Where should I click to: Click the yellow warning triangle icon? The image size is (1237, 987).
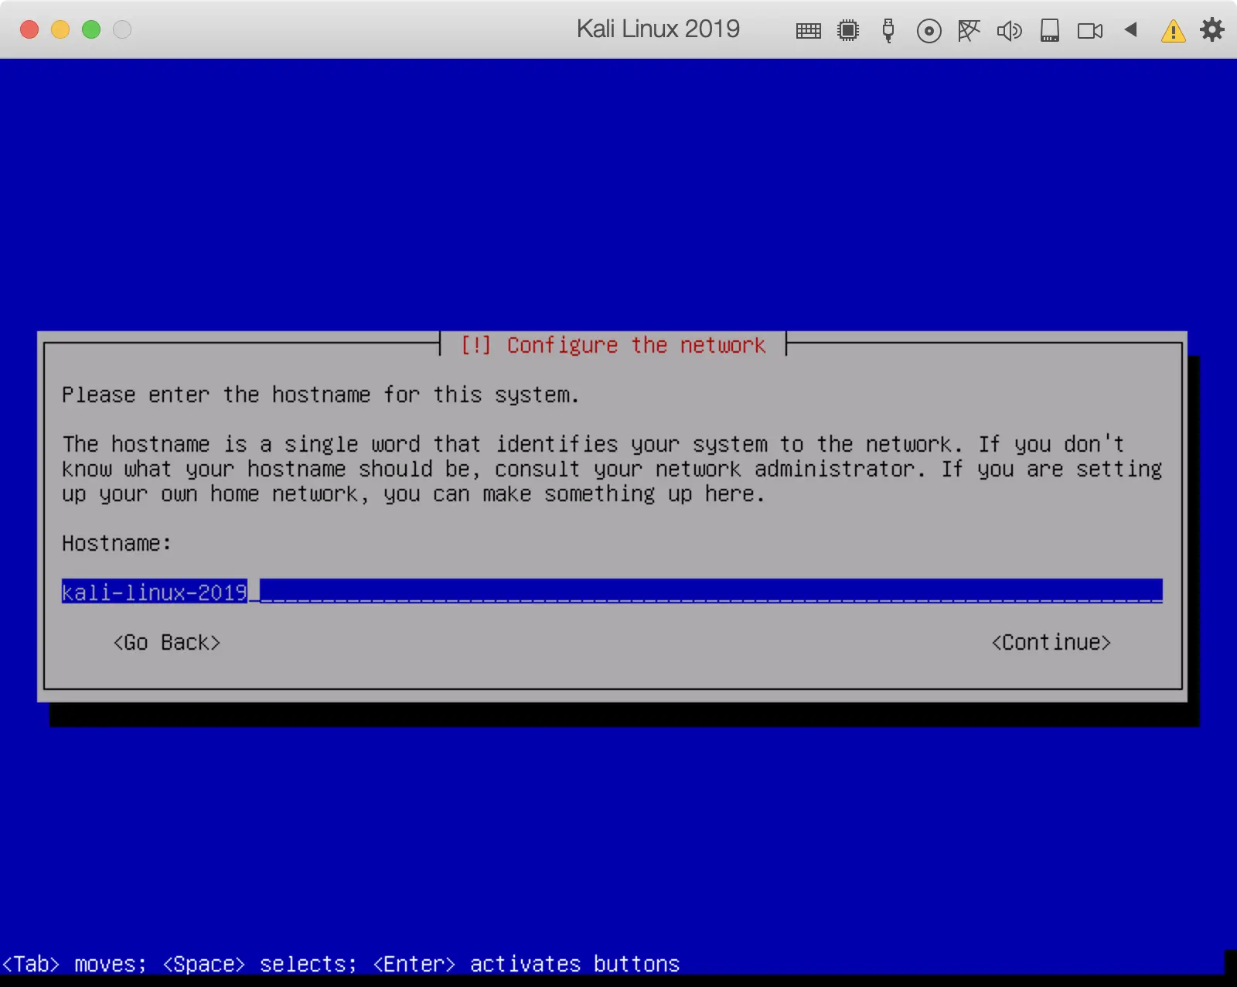[x=1173, y=31]
